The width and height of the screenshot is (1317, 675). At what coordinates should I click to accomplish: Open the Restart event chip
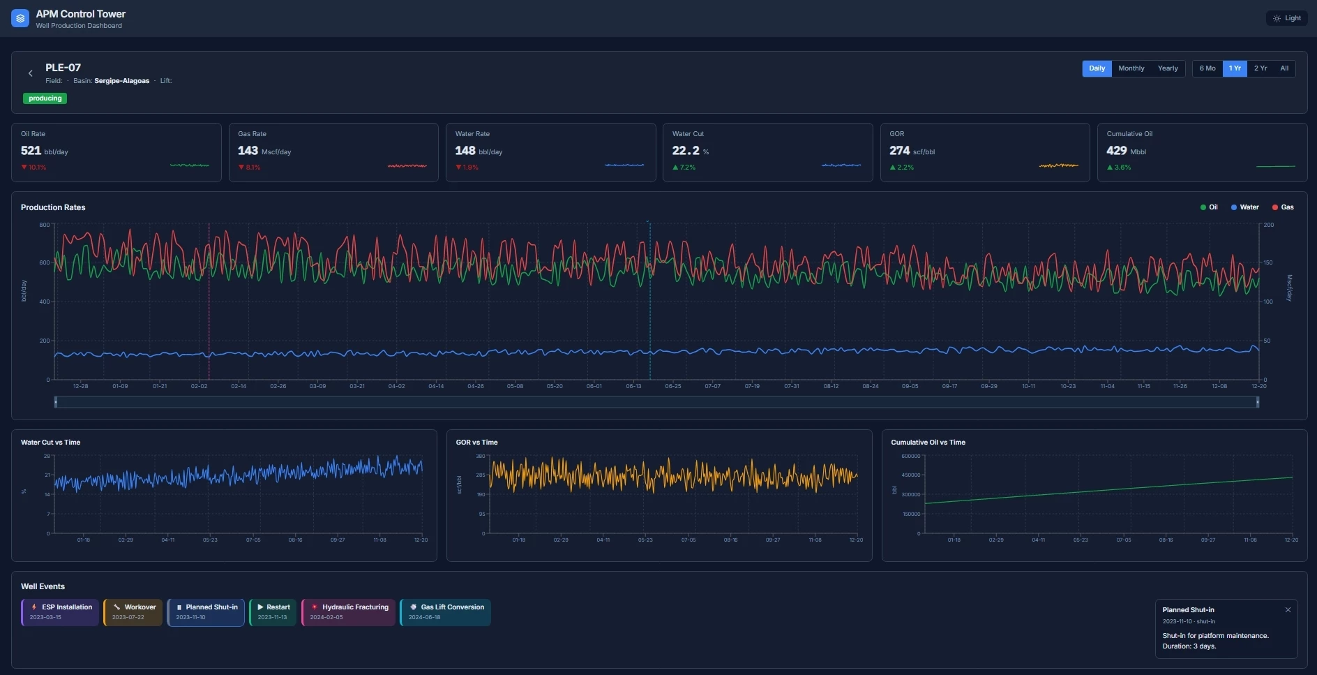273,612
